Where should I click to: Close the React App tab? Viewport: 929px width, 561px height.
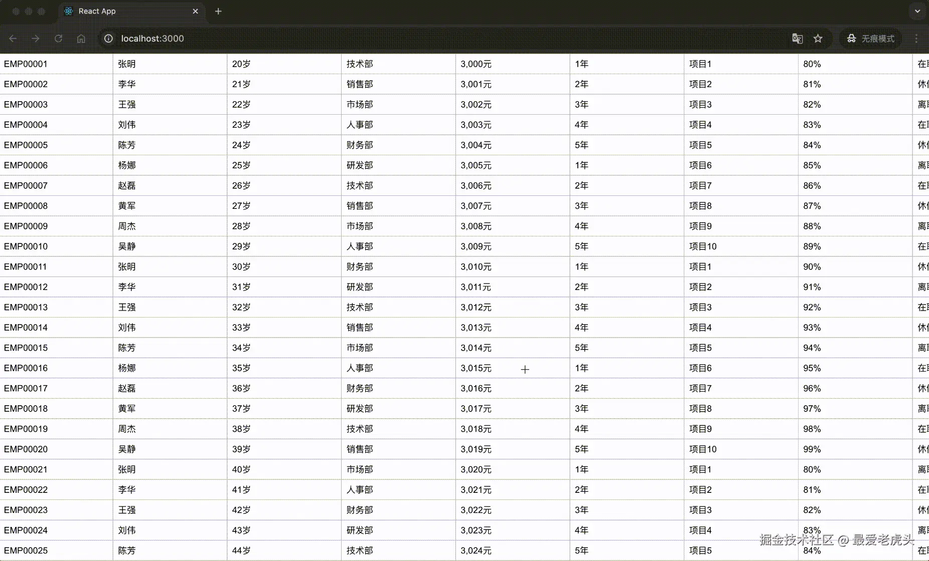[x=195, y=11]
